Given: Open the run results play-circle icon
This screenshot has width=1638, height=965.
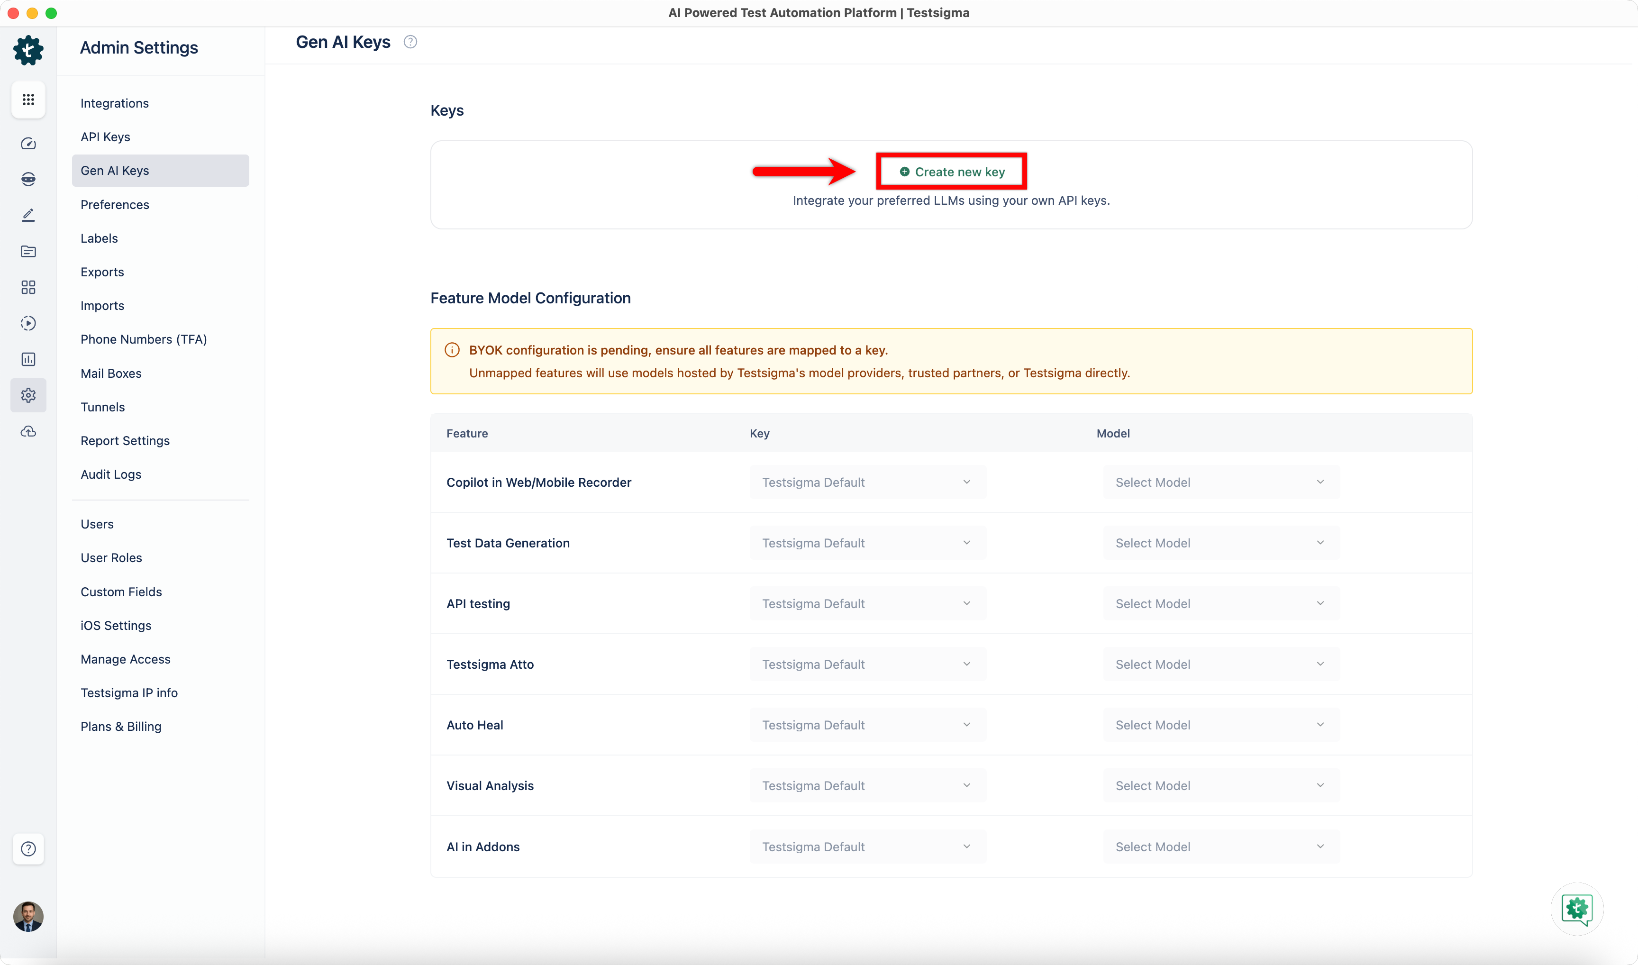Looking at the screenshot, I should coord(28,323).
